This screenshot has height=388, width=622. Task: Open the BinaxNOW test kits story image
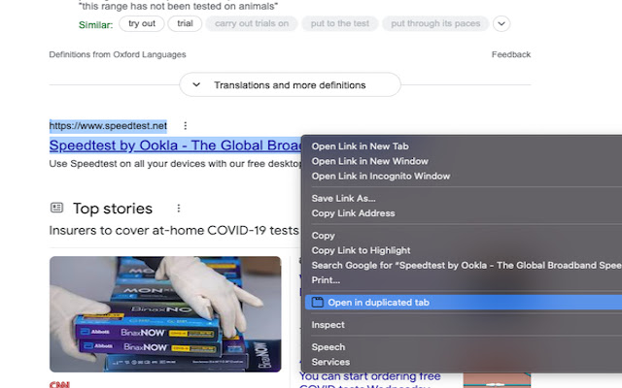pos(165,314)
